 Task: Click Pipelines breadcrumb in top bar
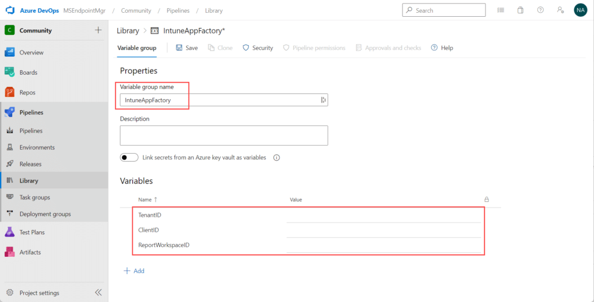click(178, 10)
